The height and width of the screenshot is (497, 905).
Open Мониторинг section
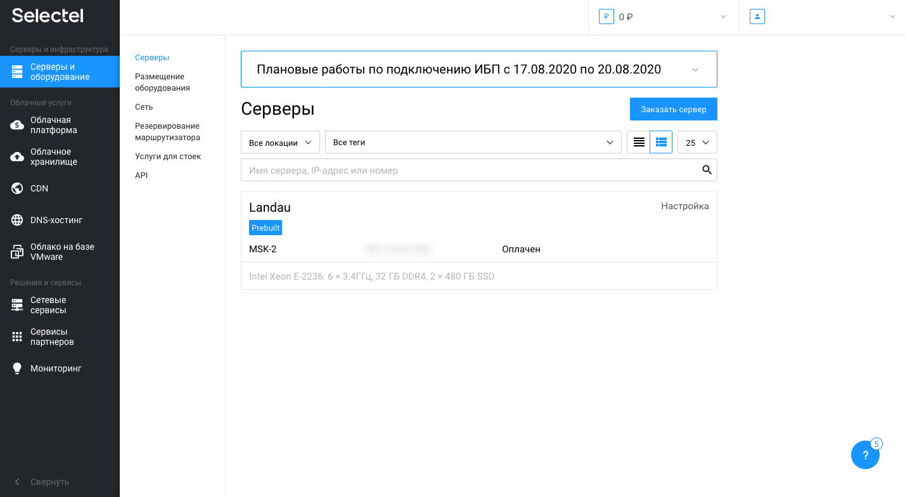click(60, 368)
